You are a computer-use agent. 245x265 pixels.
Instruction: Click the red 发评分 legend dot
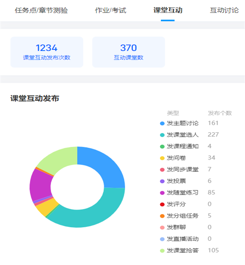tap(162, 205)
